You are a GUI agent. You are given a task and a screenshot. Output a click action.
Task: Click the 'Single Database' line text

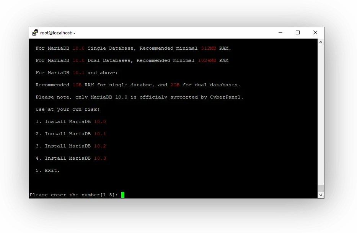(134, 48)
